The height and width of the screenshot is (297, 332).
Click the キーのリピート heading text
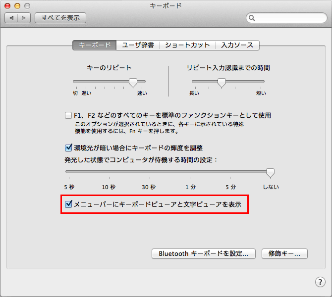pos(109,68)
